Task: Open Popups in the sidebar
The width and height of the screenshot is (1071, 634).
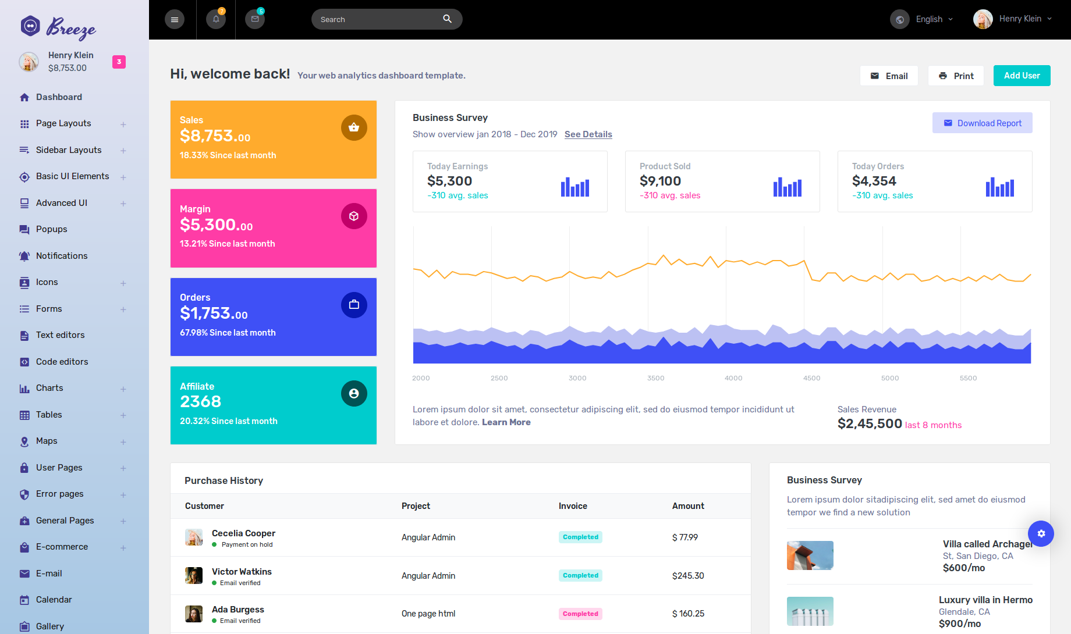Action: [52, 229]
